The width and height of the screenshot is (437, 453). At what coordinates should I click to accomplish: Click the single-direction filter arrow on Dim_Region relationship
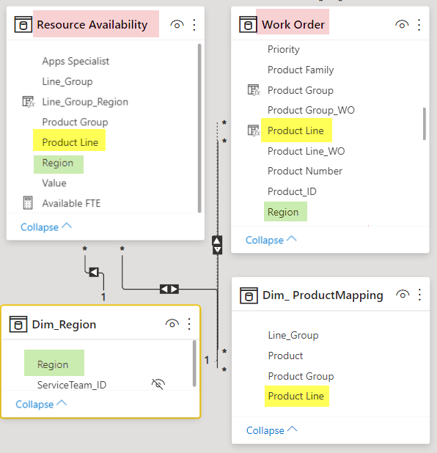(94, 272)
